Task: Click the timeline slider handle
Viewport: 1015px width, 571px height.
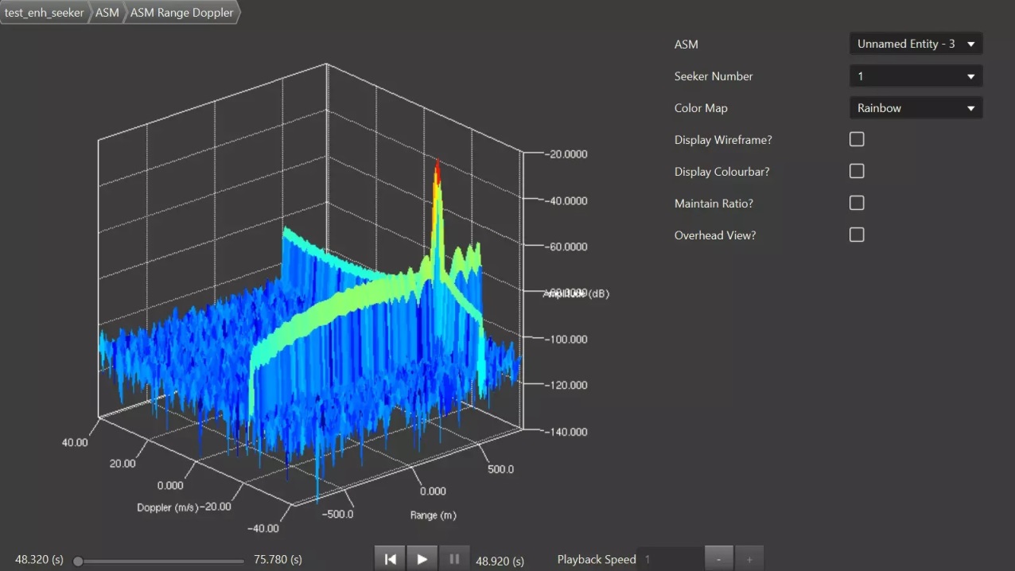Action: point(78,561)
